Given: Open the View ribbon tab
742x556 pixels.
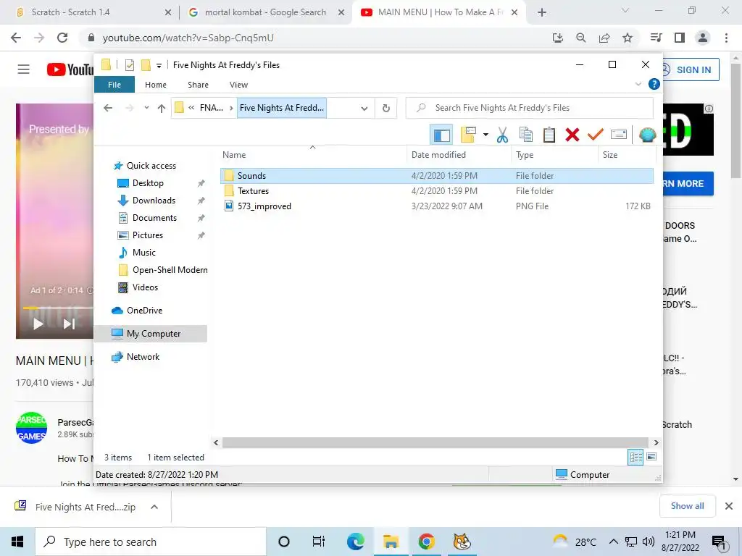Looking at the screenshot, I should 238,85.
